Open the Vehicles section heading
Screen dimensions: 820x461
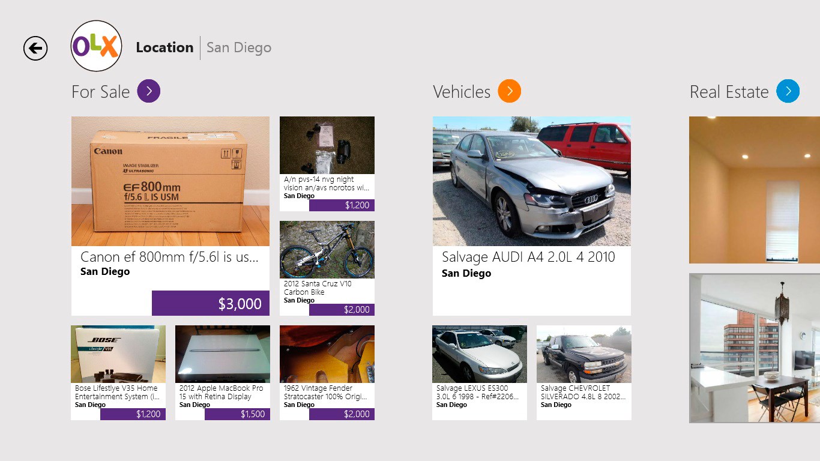tap(462, 92)
